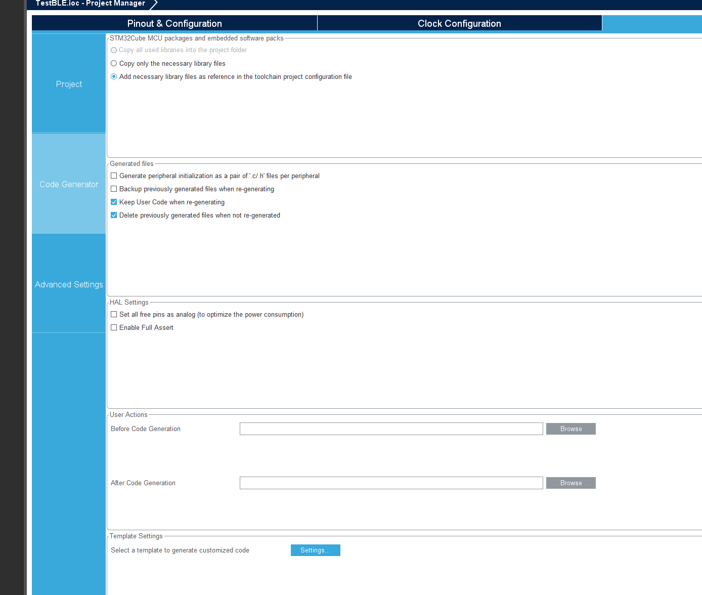Click the After Code Generation input field
This screenshot has height=595, width=702.
(391, 483)
